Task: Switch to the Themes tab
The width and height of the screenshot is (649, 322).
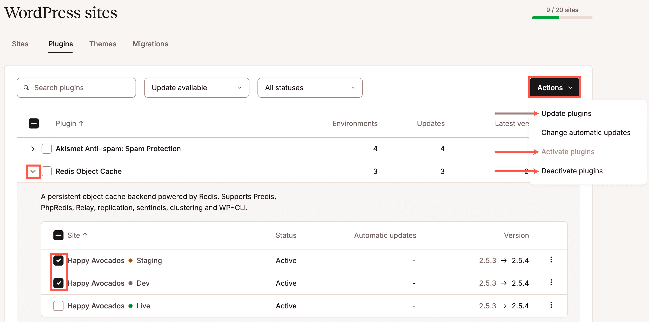Action: (103, 44)
